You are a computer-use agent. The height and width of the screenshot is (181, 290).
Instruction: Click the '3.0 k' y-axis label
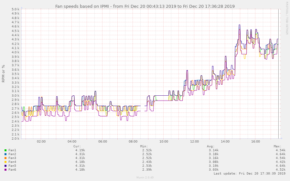(x=16, y=96)
